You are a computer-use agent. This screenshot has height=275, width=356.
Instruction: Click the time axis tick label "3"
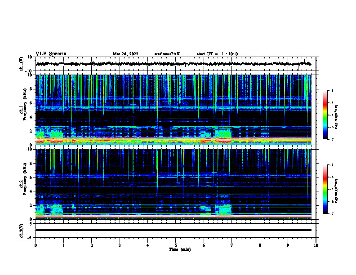[120, 245]
